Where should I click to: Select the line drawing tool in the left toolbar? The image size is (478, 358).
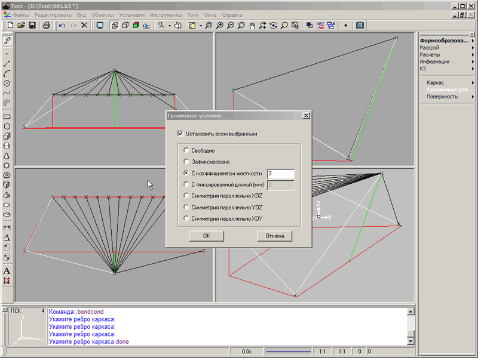click(x=7, y=64)
